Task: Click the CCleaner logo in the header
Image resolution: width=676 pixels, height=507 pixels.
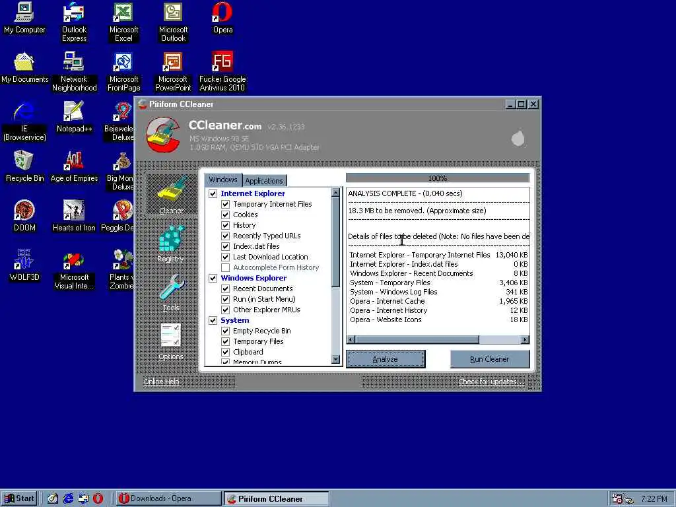Action: 164,134
